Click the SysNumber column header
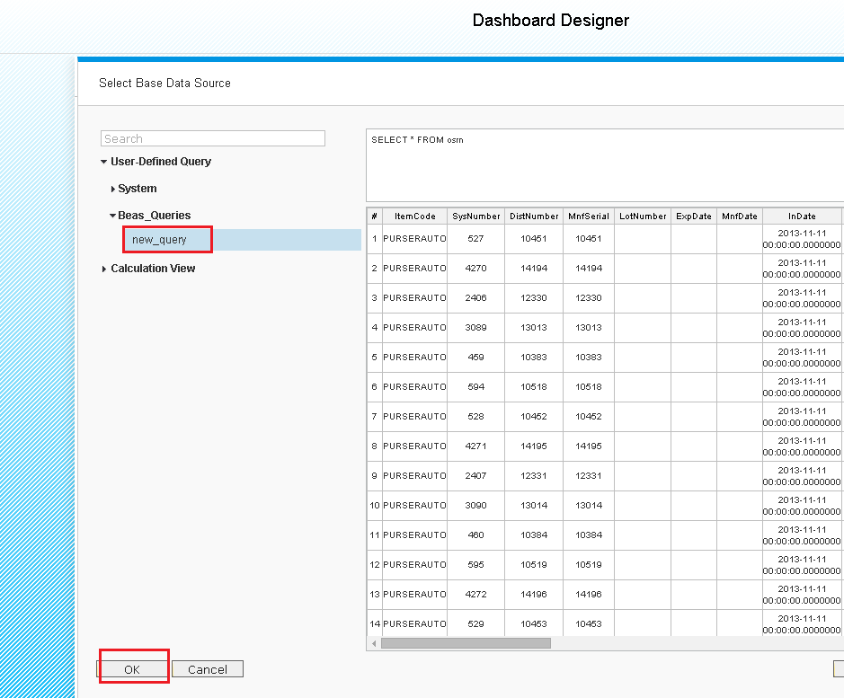Screen dimensions: 844x698 pyautogui.click(x=475, y=216)
